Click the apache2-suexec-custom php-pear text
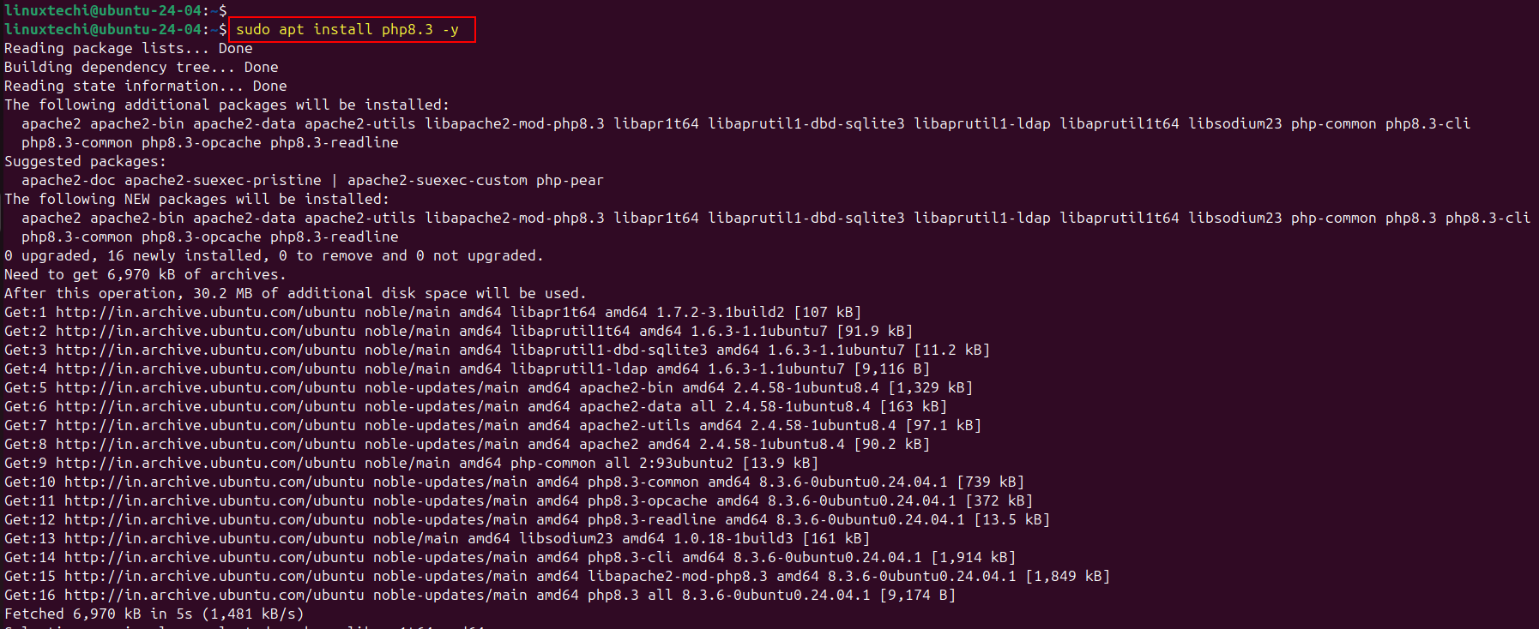1539x629 pixels. [x=475, y=181]
